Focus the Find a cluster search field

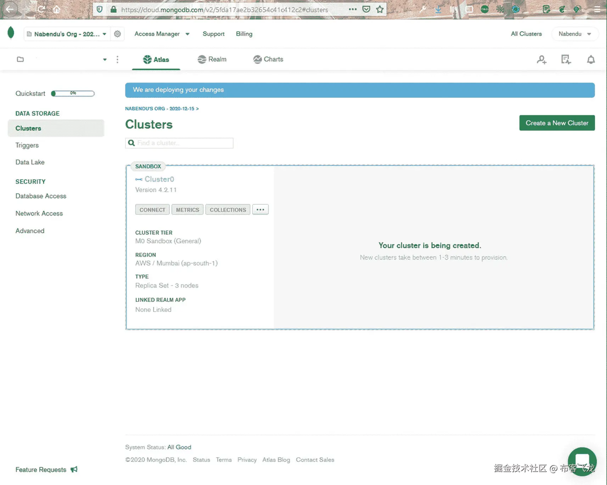click(x=179, y=143)
